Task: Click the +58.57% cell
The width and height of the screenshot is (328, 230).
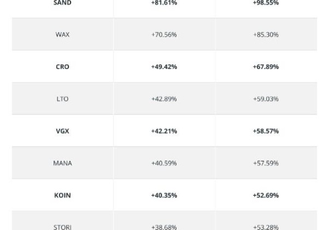Action: pos(266,131)
